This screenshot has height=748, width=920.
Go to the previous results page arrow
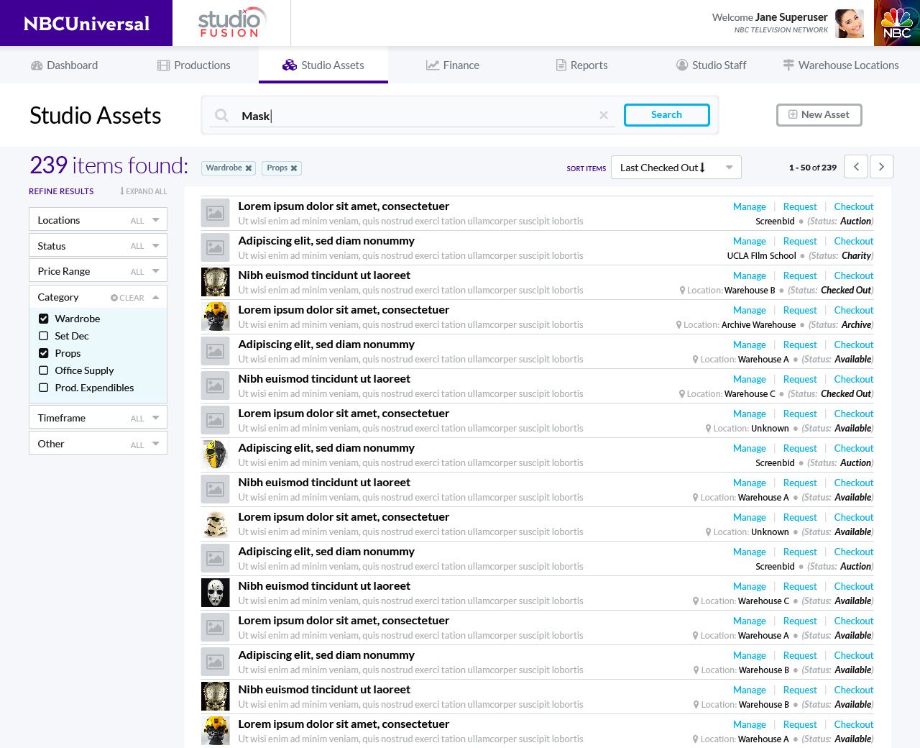(856, 167)
